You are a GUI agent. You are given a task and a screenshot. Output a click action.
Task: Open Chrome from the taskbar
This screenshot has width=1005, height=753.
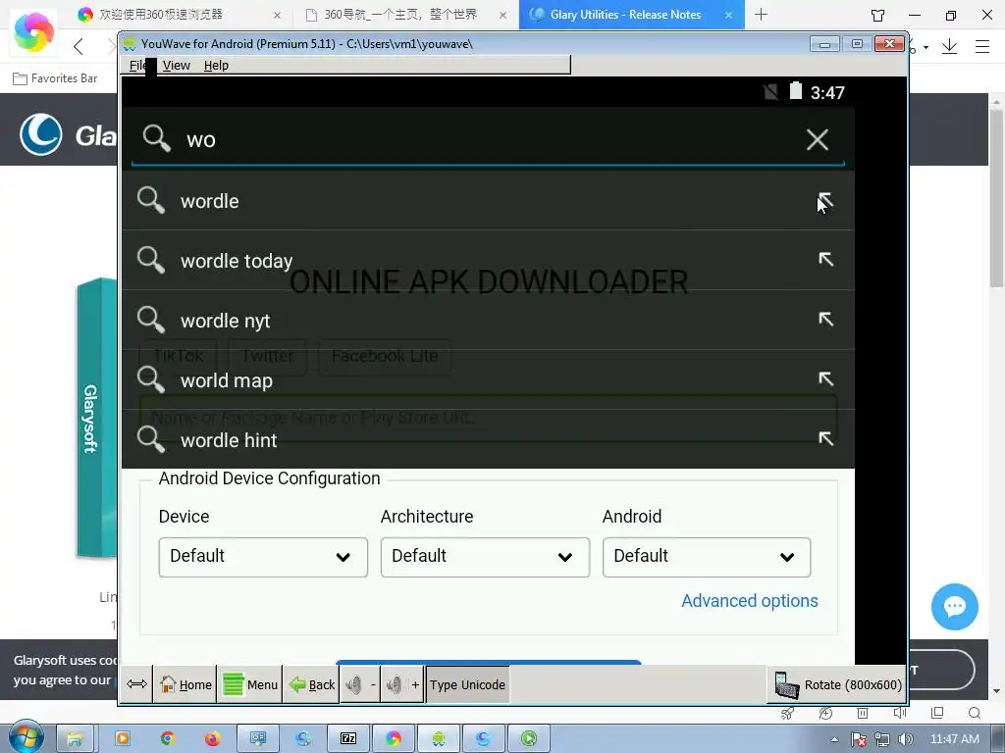167,739
